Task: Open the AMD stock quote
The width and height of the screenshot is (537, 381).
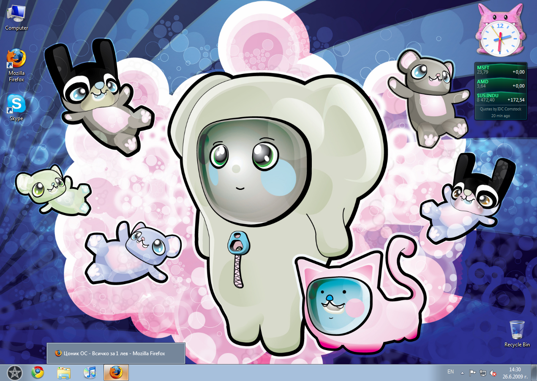Action: [501, 84]
